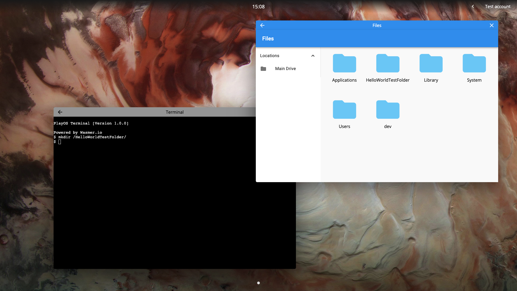Close the Files window
This screenshot has width=517, height=291.
point(491,25)
